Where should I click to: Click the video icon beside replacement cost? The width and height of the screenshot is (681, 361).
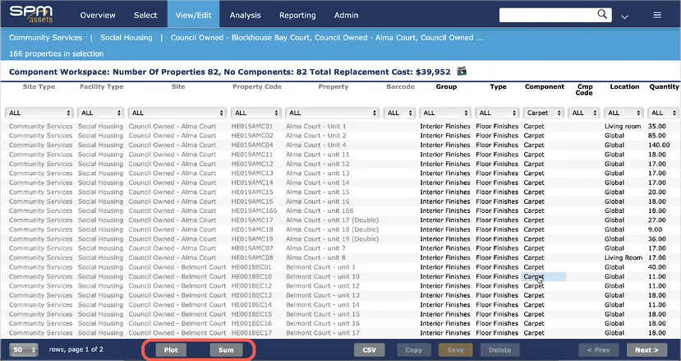(462, 72)
